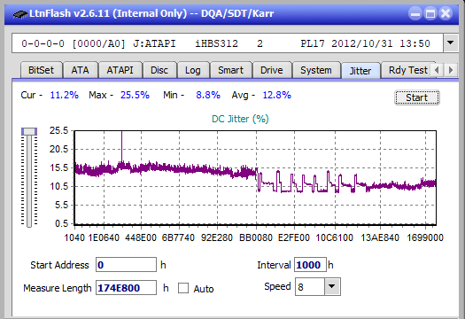This screenshot has height=319, width=465.
Task: Switch to the BitSet tab
Action: pyautogui.click(x=42, y=70)
